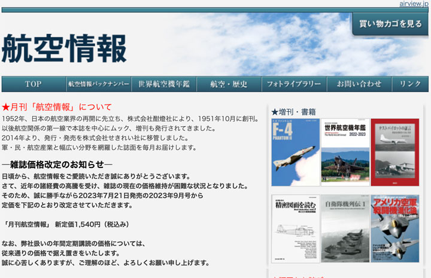Open the フォトライブラリー menu item
Screen dimensions: 431x278
(x=294, y=84)
